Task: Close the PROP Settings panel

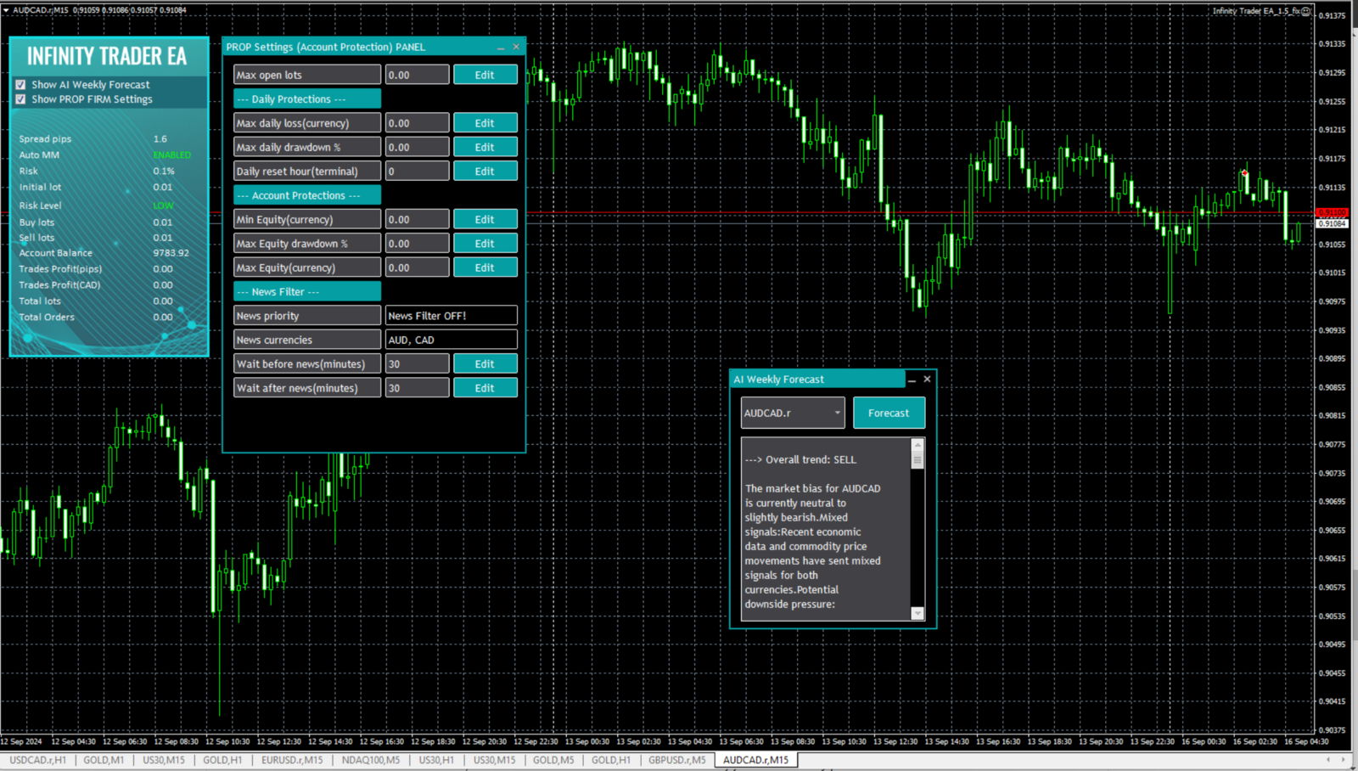Action: [516, 48]
